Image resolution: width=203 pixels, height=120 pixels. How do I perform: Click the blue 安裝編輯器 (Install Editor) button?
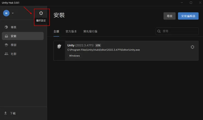188,16
